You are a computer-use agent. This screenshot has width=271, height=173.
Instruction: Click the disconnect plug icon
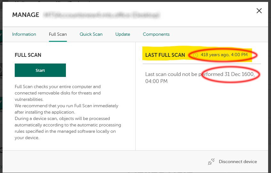(x=211, y=162)
